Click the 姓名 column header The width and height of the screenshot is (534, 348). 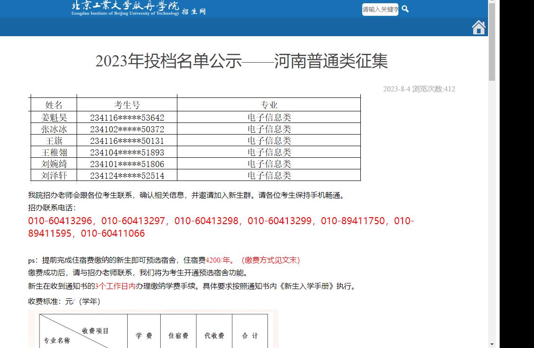pyautogui.click(x=54, y=105)
